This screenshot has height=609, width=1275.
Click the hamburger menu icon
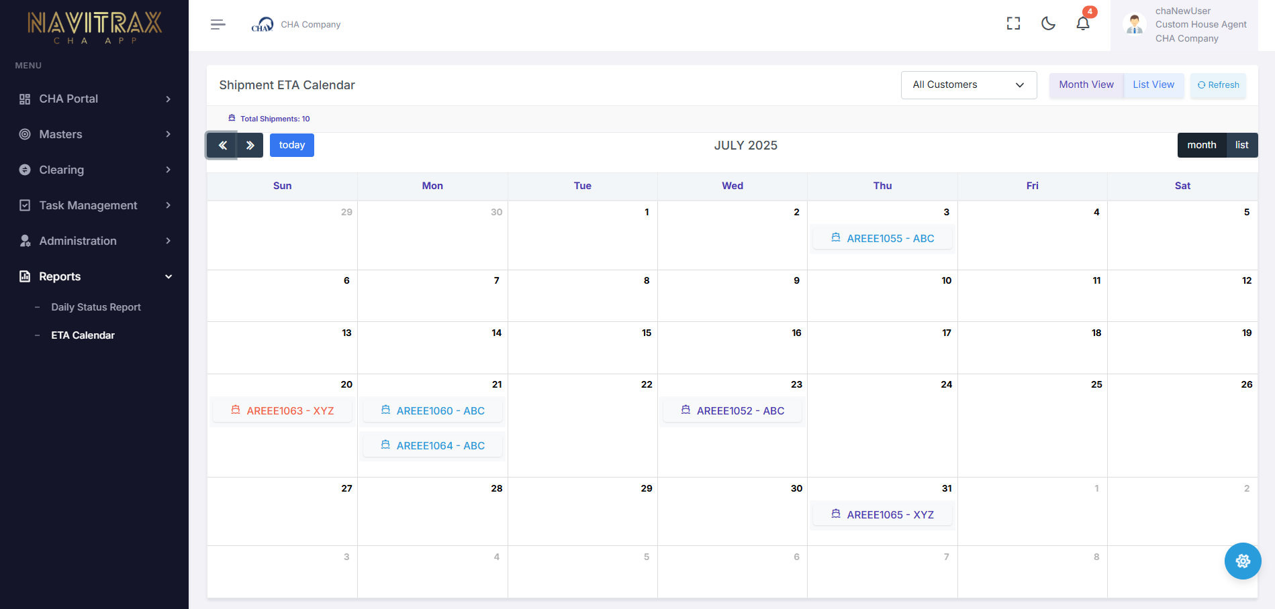pos(218,25)
